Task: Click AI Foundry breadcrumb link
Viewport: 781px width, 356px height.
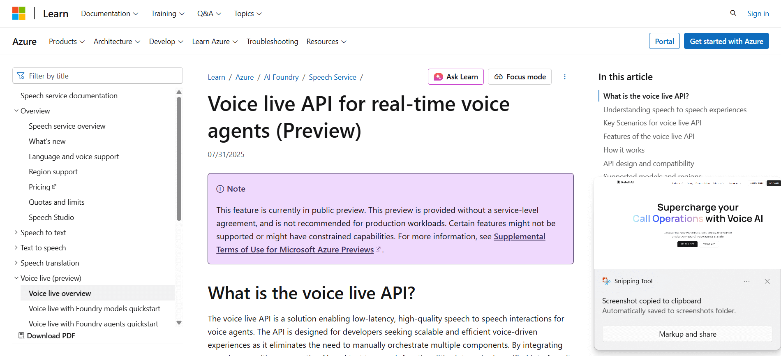Action: click(x=281, y=77)
